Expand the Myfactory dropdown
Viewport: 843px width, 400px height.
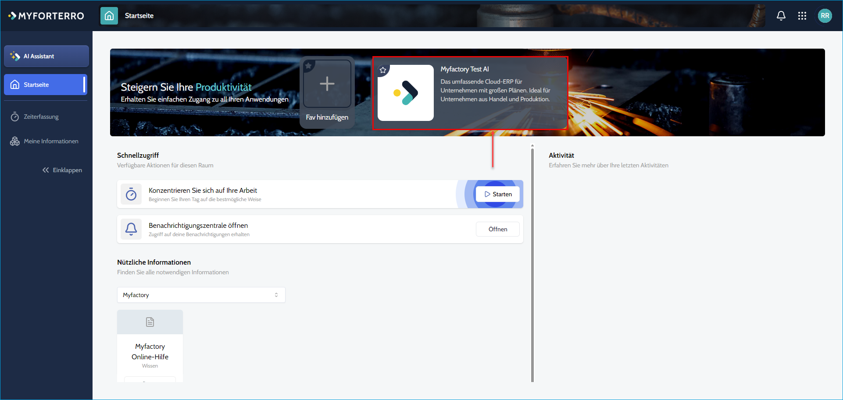coord(201,295)
